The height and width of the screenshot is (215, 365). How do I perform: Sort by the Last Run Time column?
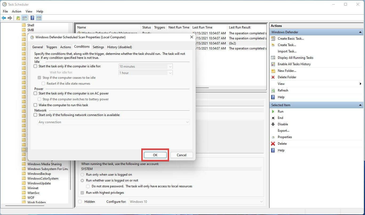[x=209, y=27]
